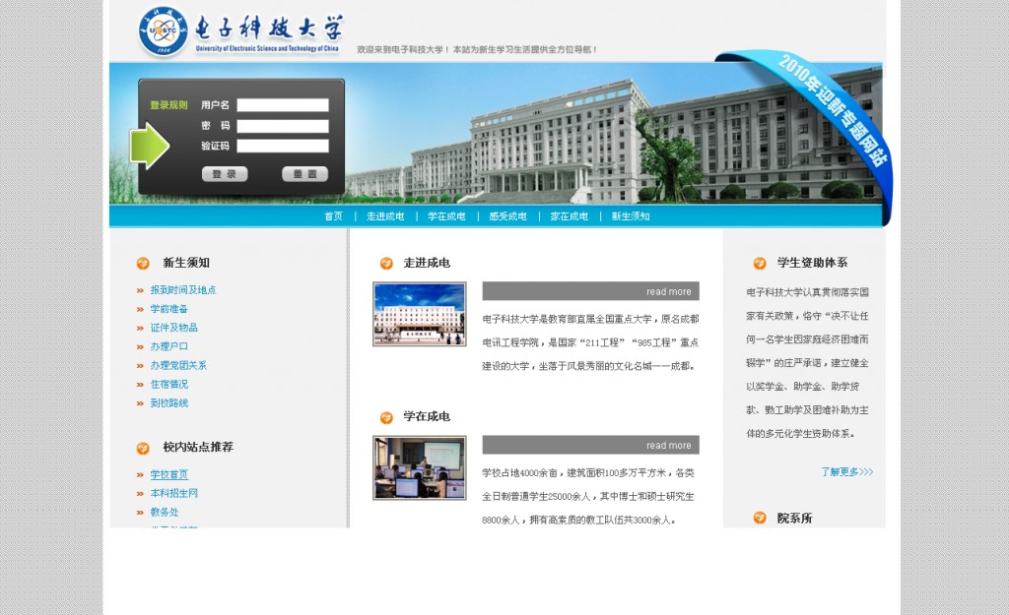The image size is (1009, 615).
Task: Click the 登录 login button
Action: click(225, 174)
